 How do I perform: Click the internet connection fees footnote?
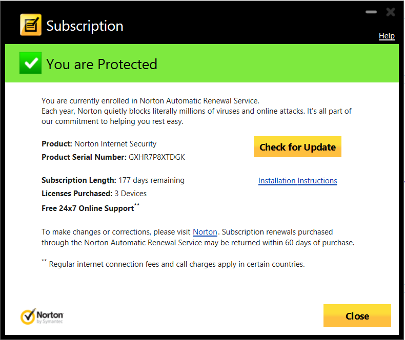tap(176, 264)
